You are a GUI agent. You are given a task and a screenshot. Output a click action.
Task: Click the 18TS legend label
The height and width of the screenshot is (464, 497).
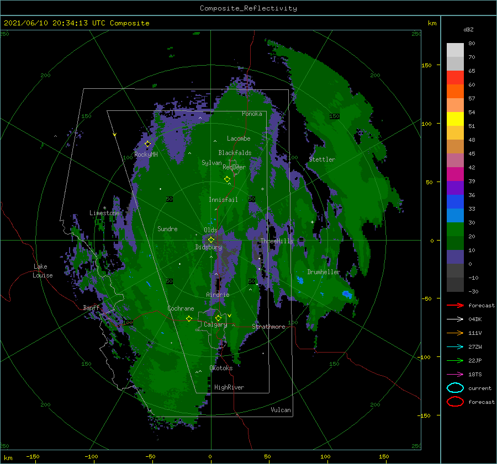click(475, 374)
